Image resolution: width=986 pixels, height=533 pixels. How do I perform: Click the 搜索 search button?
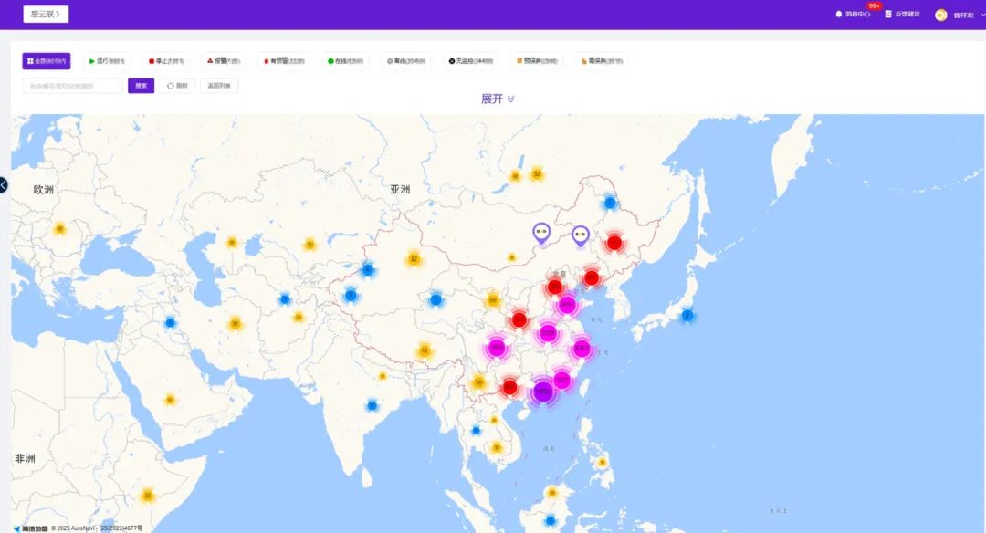[x=141, y=85]
